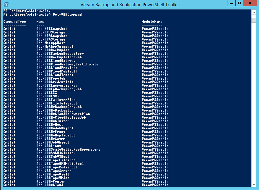Screen dimensions: 259x190
Task: Click the Get-VBRCommand text in the prompt
Action: (67, 15)
